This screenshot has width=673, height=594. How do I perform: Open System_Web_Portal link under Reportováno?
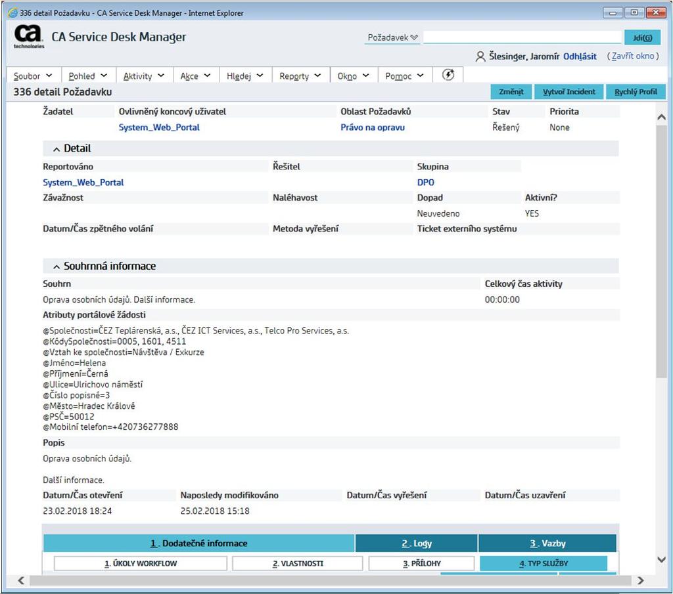(x=83, y=182)
